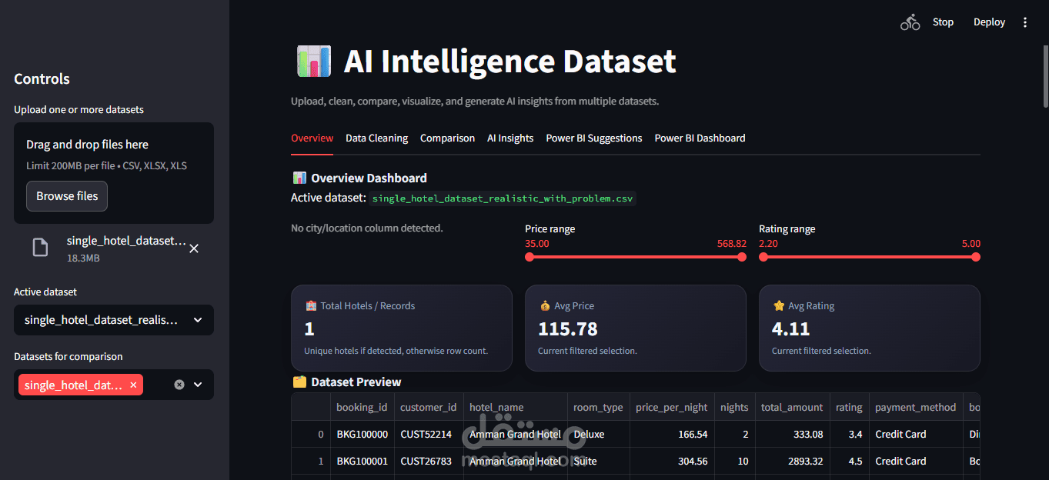Open the Comparison tab

tap(447, 138)
